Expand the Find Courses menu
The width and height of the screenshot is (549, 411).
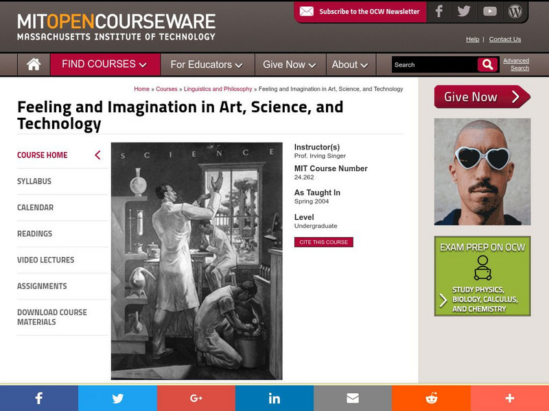(105, 64)
